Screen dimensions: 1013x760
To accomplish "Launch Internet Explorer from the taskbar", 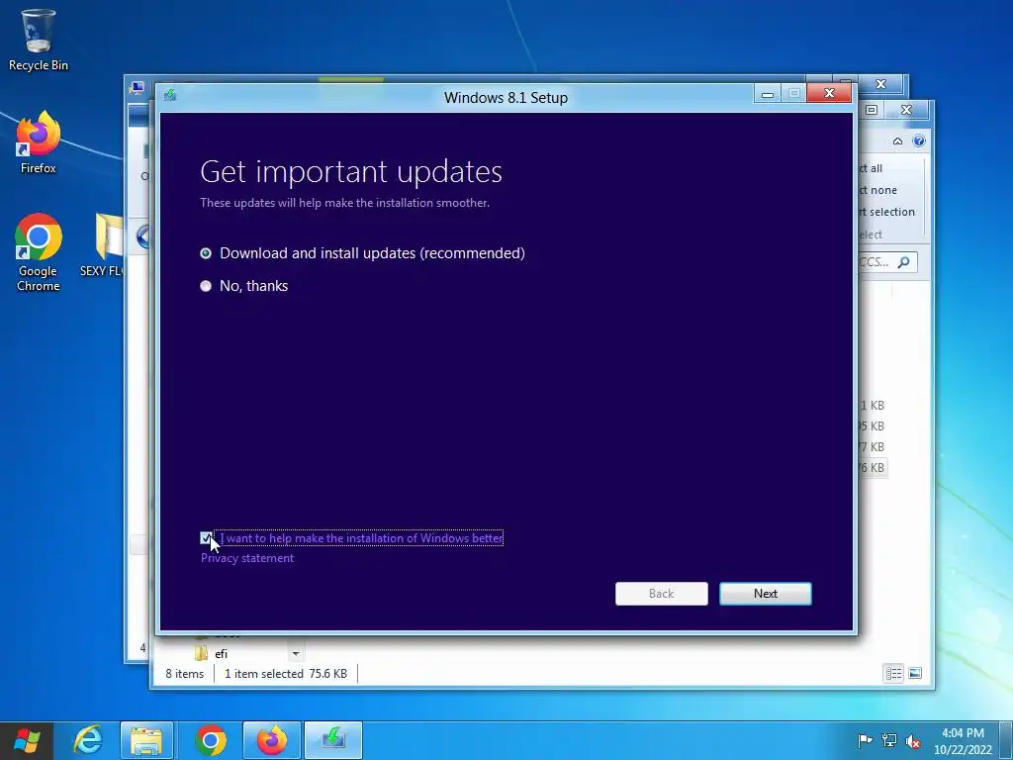I will pos(88,740).
